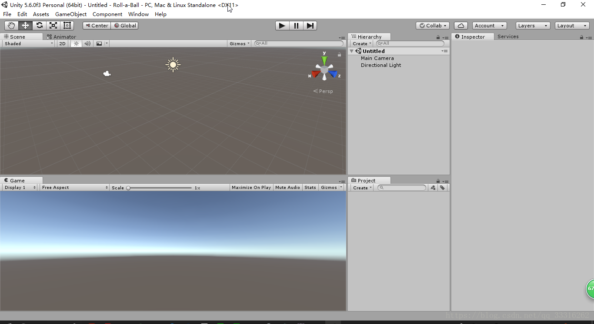Screen dimensions: 594x324
Task: Click the Step frame button
Action: [310, 26]
